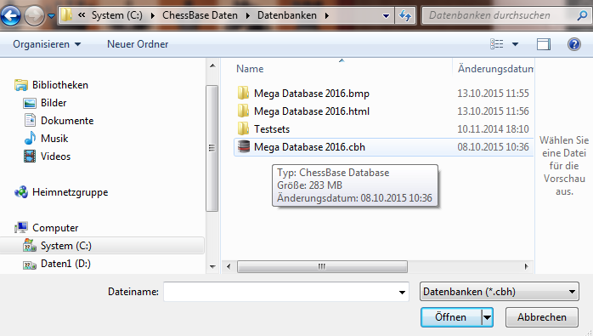Click the Videos film icon

coord(30,156)
